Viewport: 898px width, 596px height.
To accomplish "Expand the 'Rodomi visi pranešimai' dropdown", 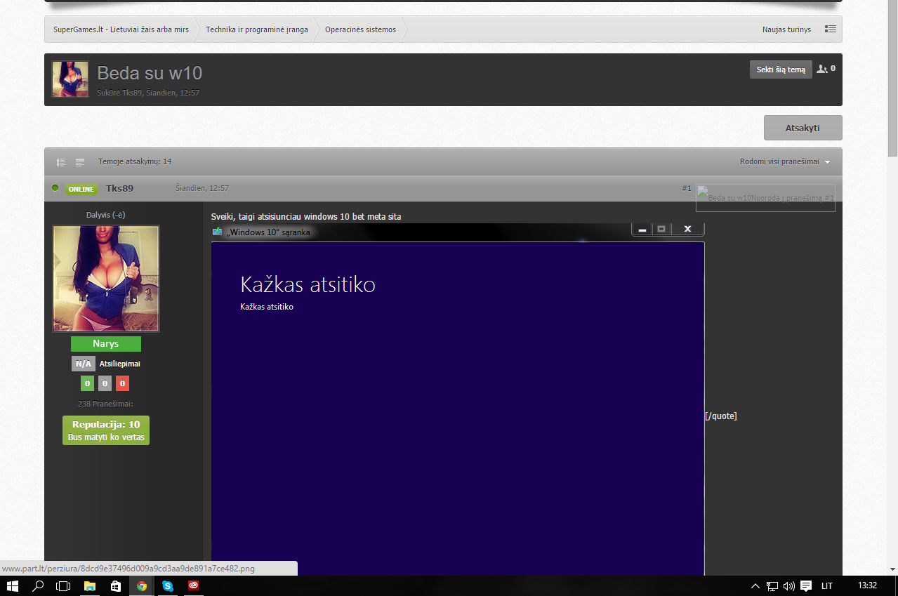I will click(x=785, y=161).
